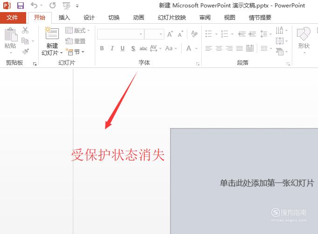Apply numbered list icon

[225, 34]
